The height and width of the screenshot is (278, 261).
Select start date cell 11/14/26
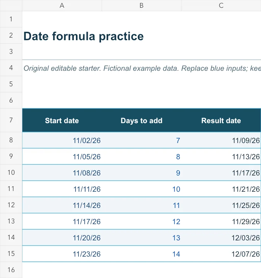(62, 205)
